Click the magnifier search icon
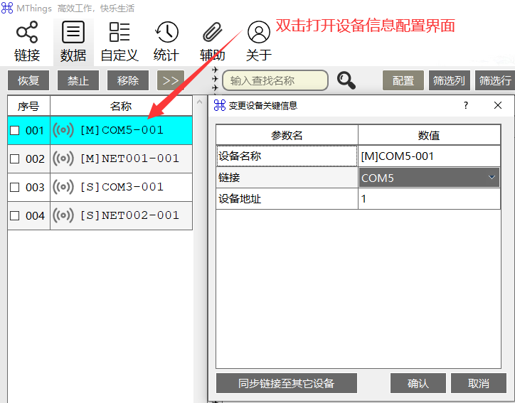The image size is (515, 403). (346, 80)
